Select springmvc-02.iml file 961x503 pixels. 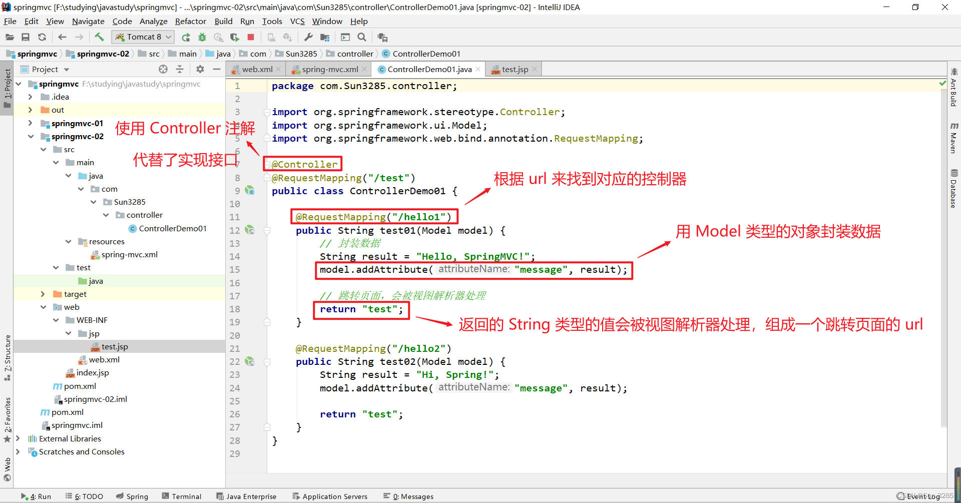[x=90, y=399]
